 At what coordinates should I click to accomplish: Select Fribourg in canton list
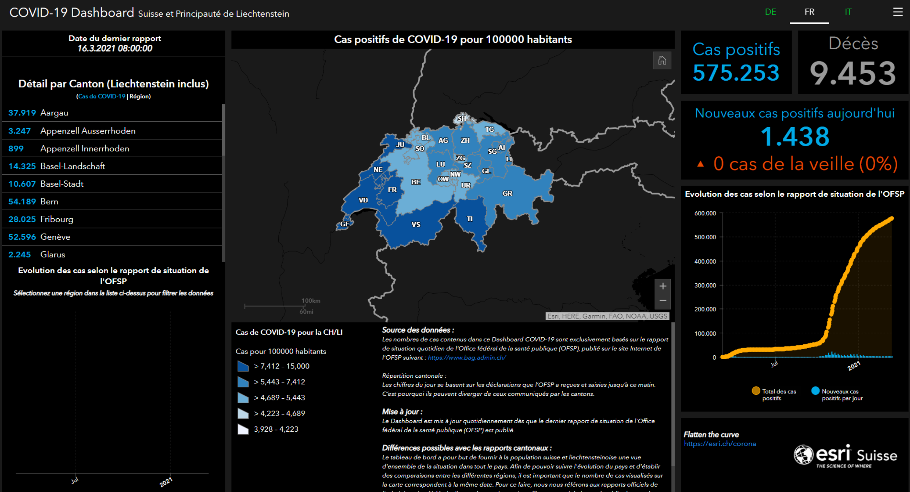pos(112,219)
